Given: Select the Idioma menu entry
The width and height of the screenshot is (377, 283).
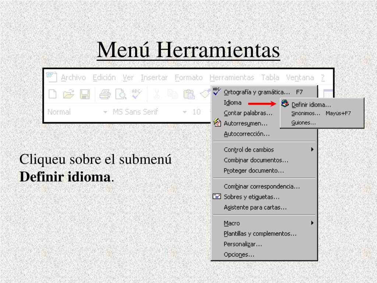Looking at the screenshot, I should coord(245,102).
